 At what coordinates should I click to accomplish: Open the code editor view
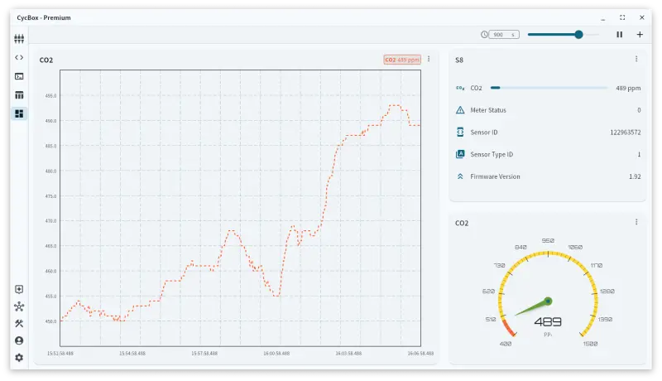pyautogui.click(x=19, y=57)
